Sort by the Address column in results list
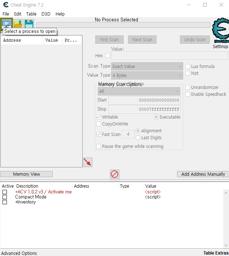 pos(22,40)
